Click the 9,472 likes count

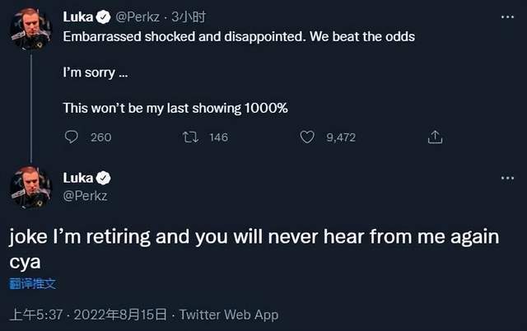click(x=341, y=138)
